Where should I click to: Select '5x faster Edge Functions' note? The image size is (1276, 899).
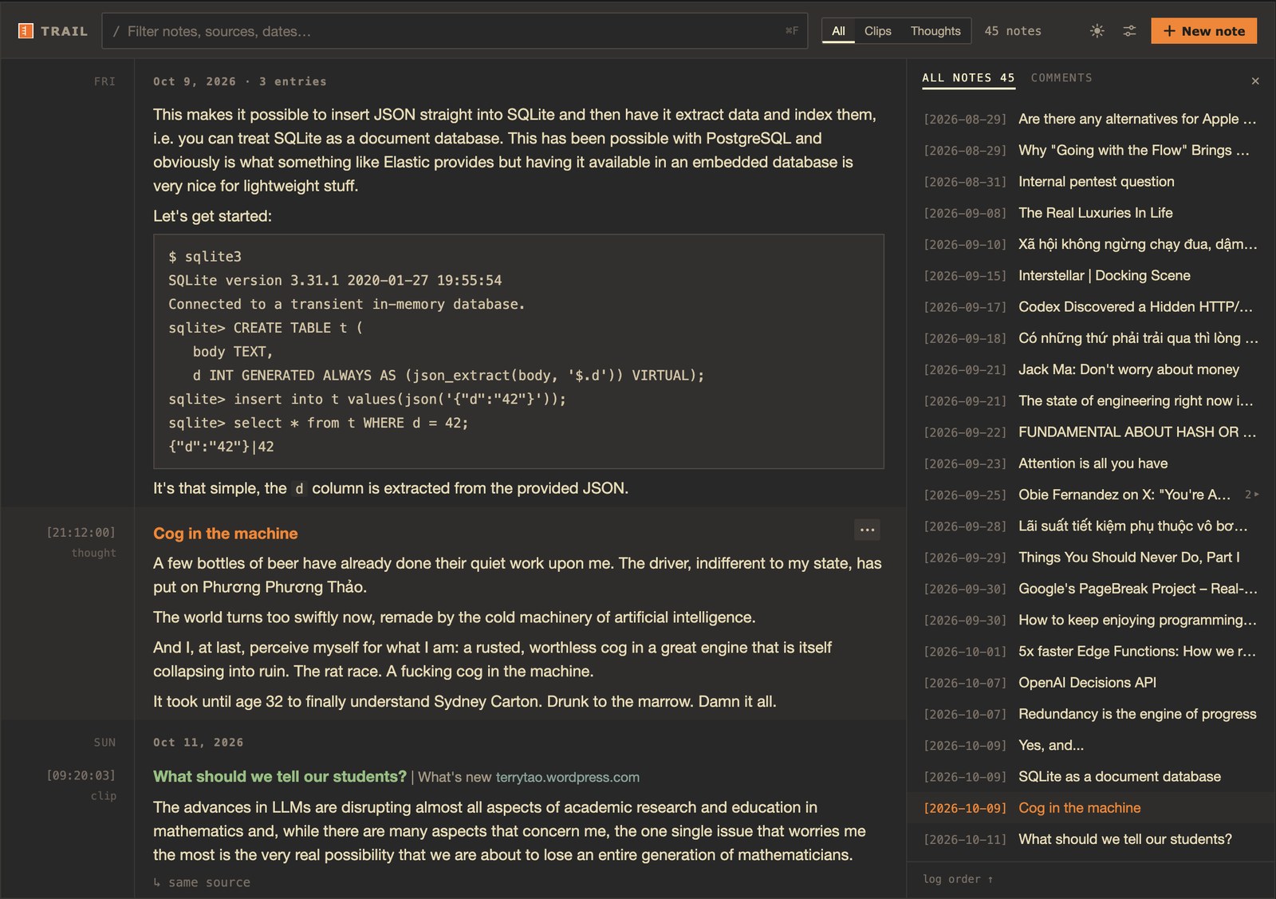[x=1090, y=652]
